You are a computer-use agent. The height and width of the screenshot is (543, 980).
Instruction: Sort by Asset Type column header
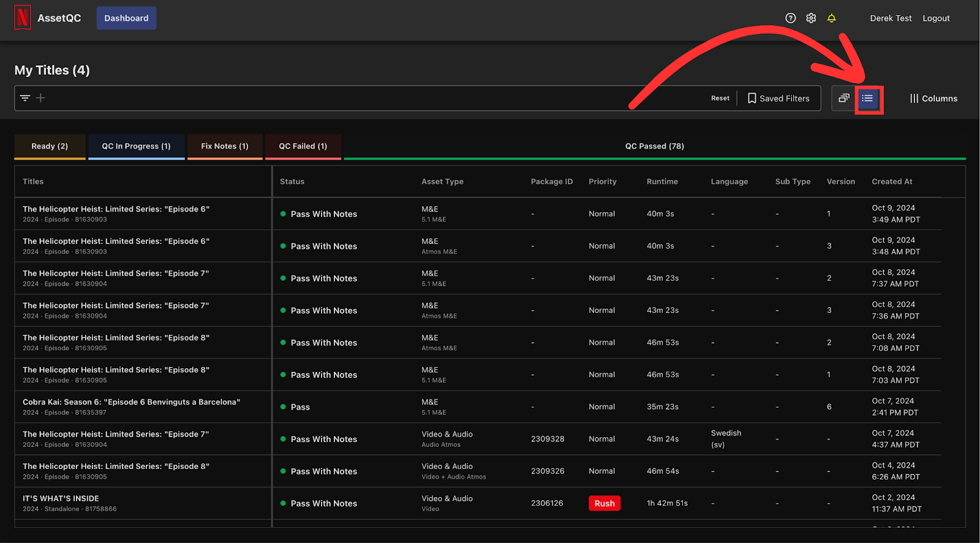[x=442, y=182]
